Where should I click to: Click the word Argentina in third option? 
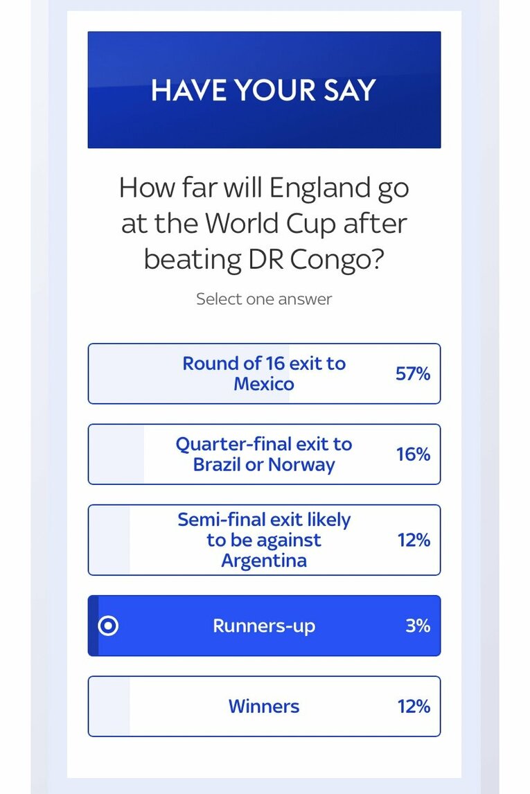(264, 561)
